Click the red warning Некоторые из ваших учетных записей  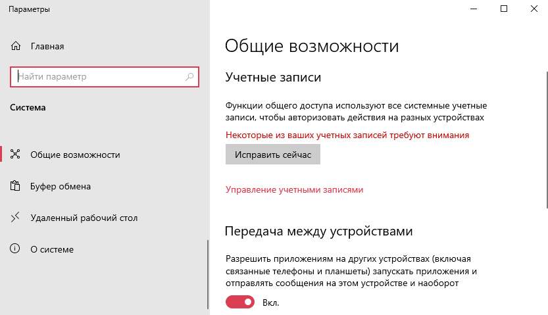click(347, 135)
